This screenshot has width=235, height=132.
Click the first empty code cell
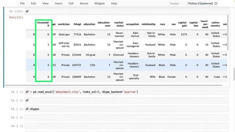[127, 117]
